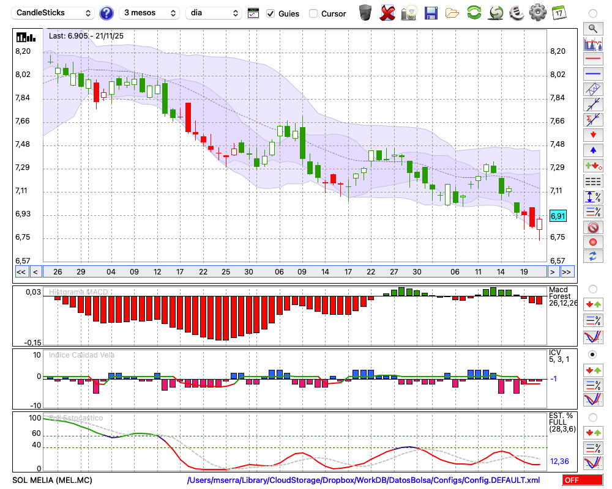Click the magnifying glass zoom tool

(592, 28)
